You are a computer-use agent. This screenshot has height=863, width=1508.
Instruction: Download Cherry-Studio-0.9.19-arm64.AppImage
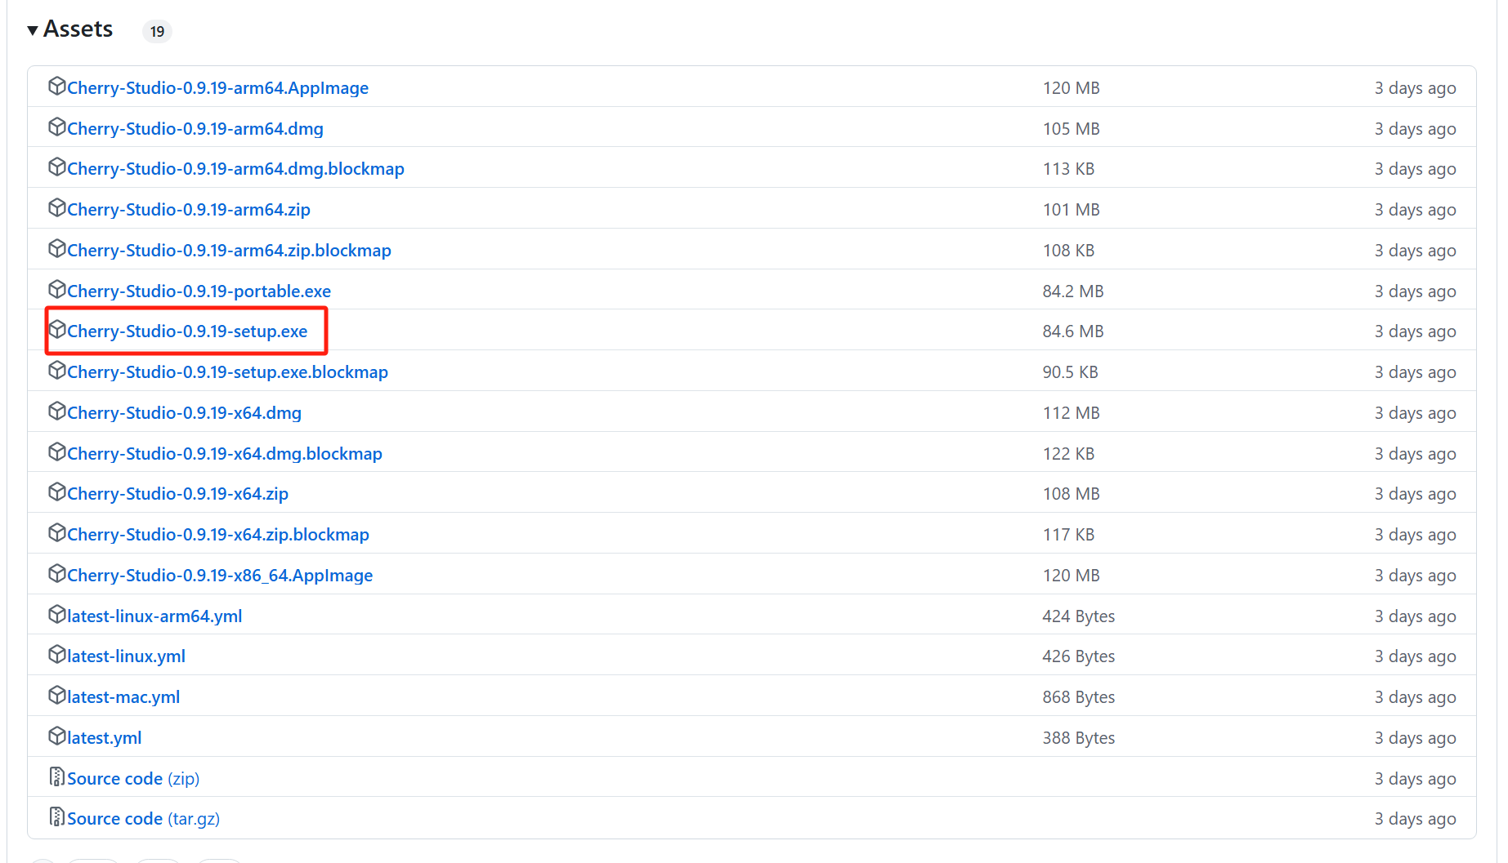pyautogui.click(x=217, y=87)
